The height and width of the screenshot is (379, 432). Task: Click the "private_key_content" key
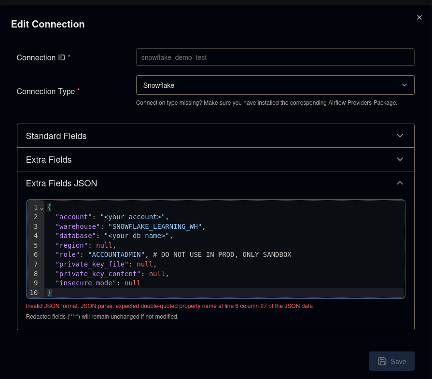[98, 274]
